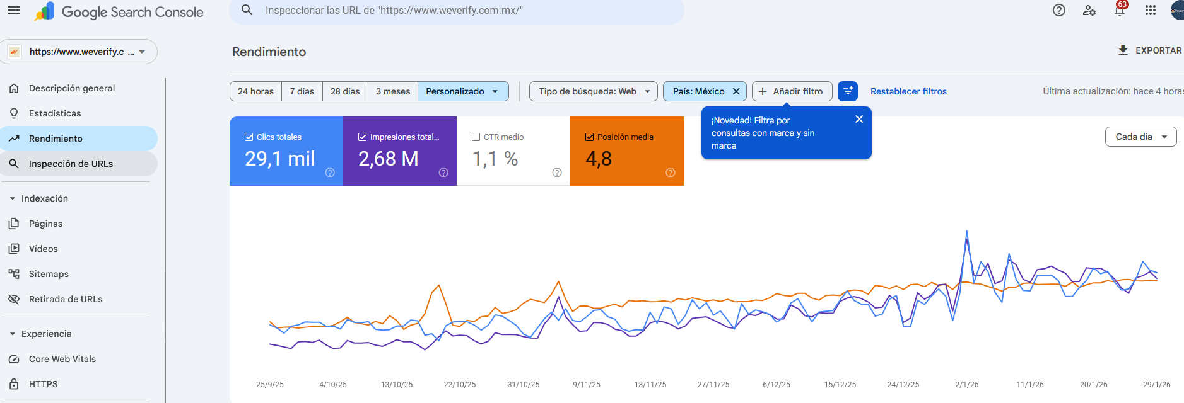Uncheck the Posición media checkbox
The width and height of the screenshot is (1184, 403).
[590, 137]
